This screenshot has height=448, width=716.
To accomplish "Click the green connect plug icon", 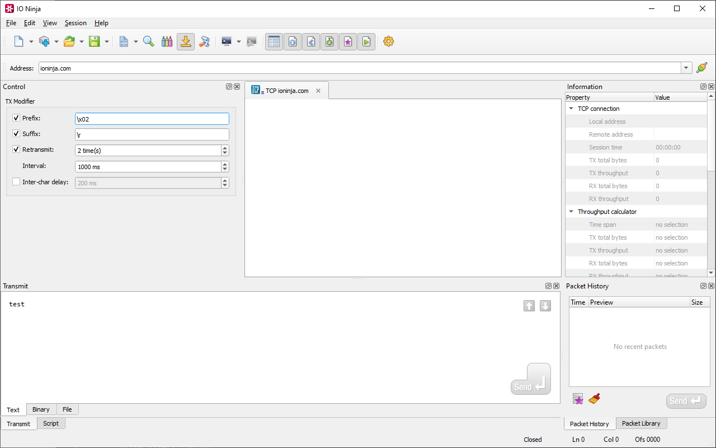I will (702, 68).
